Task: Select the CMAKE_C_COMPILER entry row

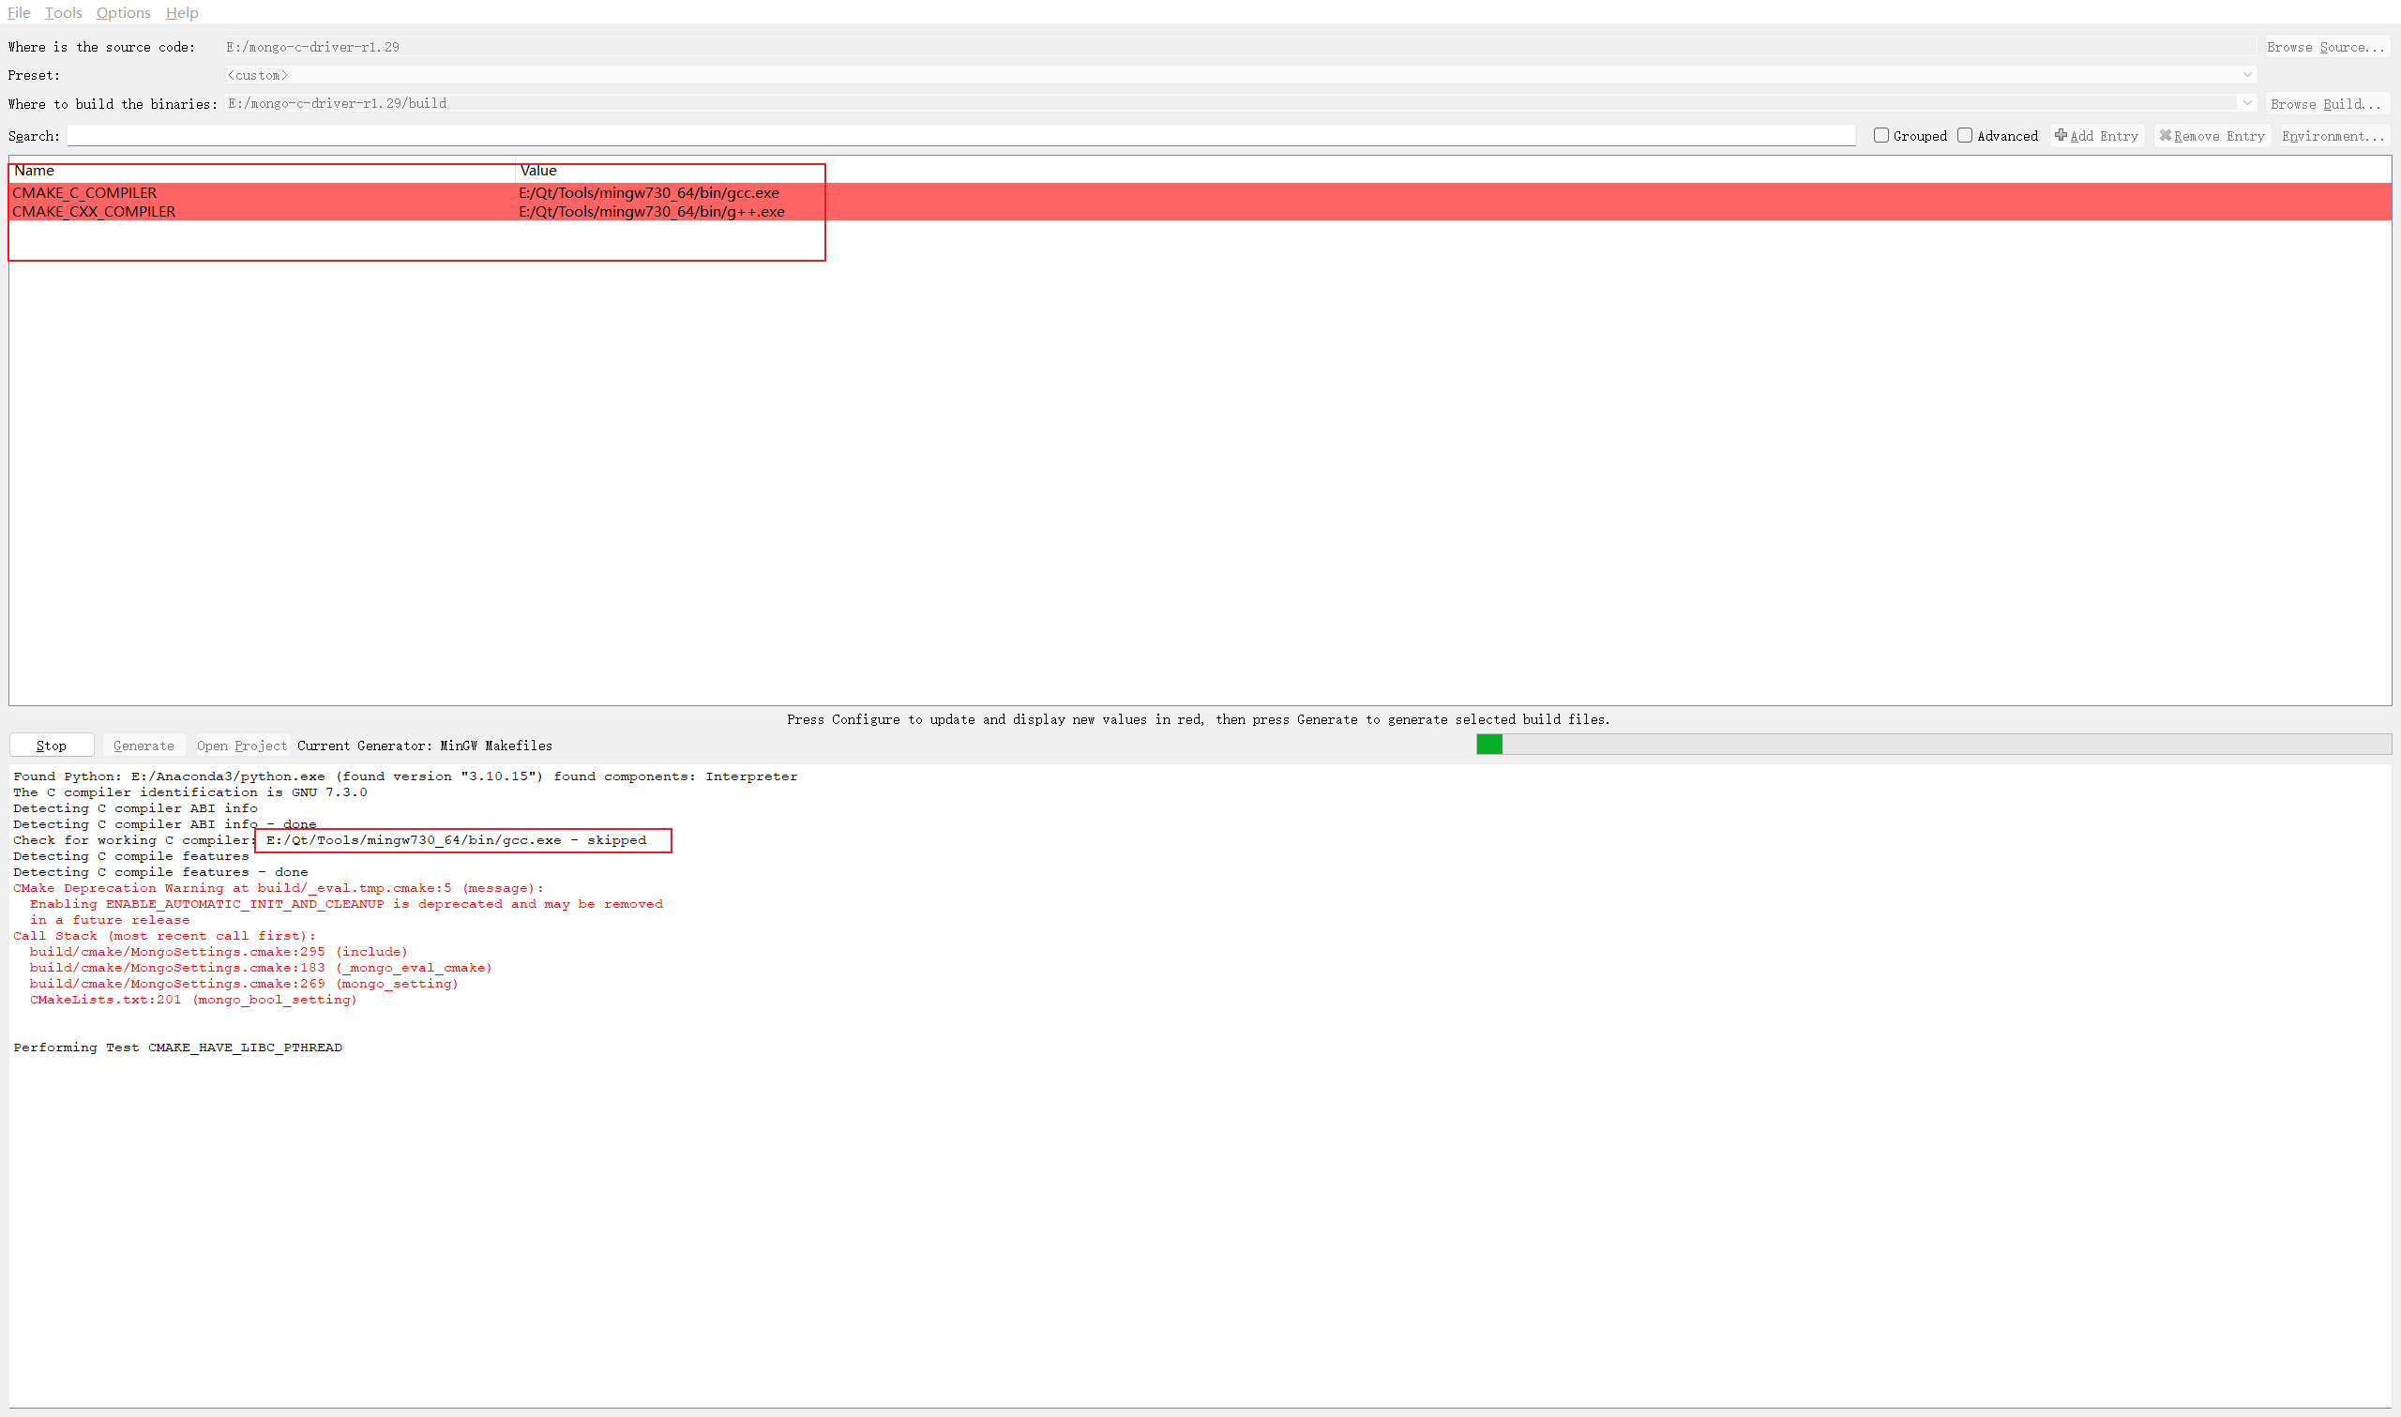Action: pyautogui.click(x=85, y=193)
